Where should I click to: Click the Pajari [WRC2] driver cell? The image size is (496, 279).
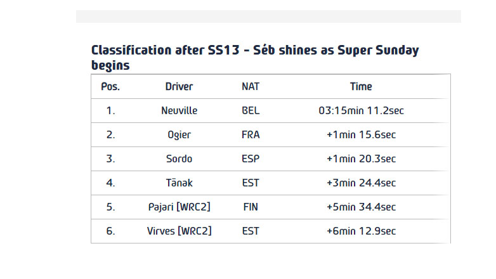pos(179,207)
